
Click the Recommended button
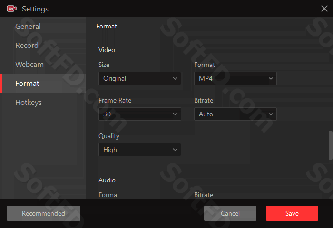[x=44, y=213]
